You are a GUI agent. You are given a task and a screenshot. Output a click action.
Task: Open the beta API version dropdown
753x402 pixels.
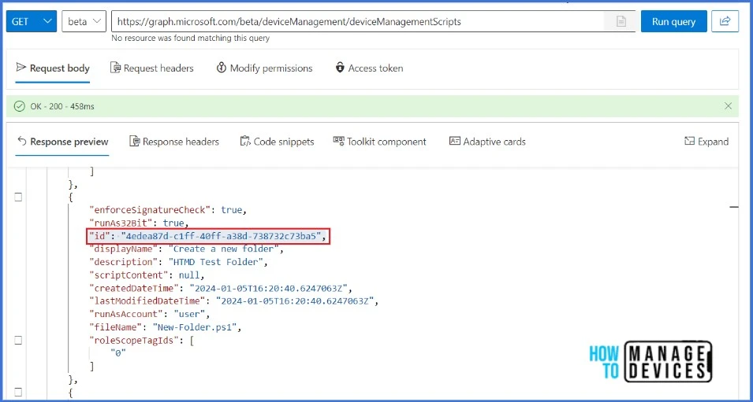(84, 21)
